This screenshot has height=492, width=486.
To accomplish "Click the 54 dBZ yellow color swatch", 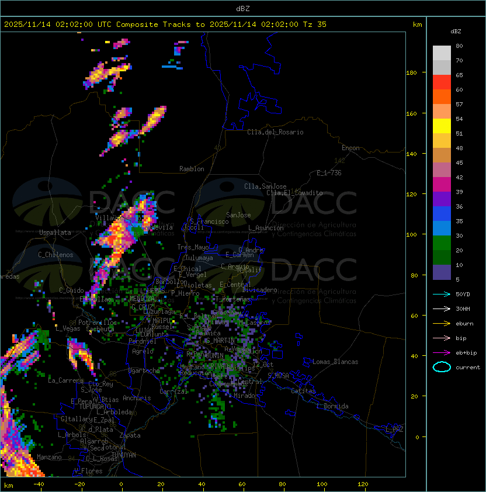I will coord(442,126).
